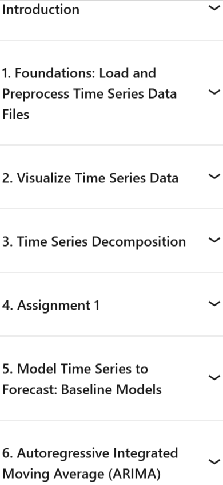Click the word Files in section 1

[16, 115]
